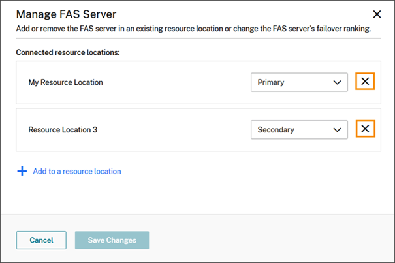Screen dimensions: 395x263
Task: Click the dialog description text
Action: pos(193,29)
